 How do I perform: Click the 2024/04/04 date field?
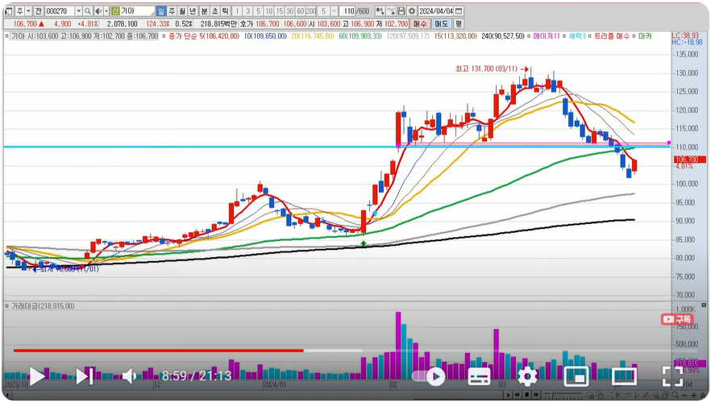436,10
